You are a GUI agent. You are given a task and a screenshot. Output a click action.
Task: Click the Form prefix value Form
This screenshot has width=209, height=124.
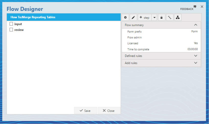tap(194, 31)
